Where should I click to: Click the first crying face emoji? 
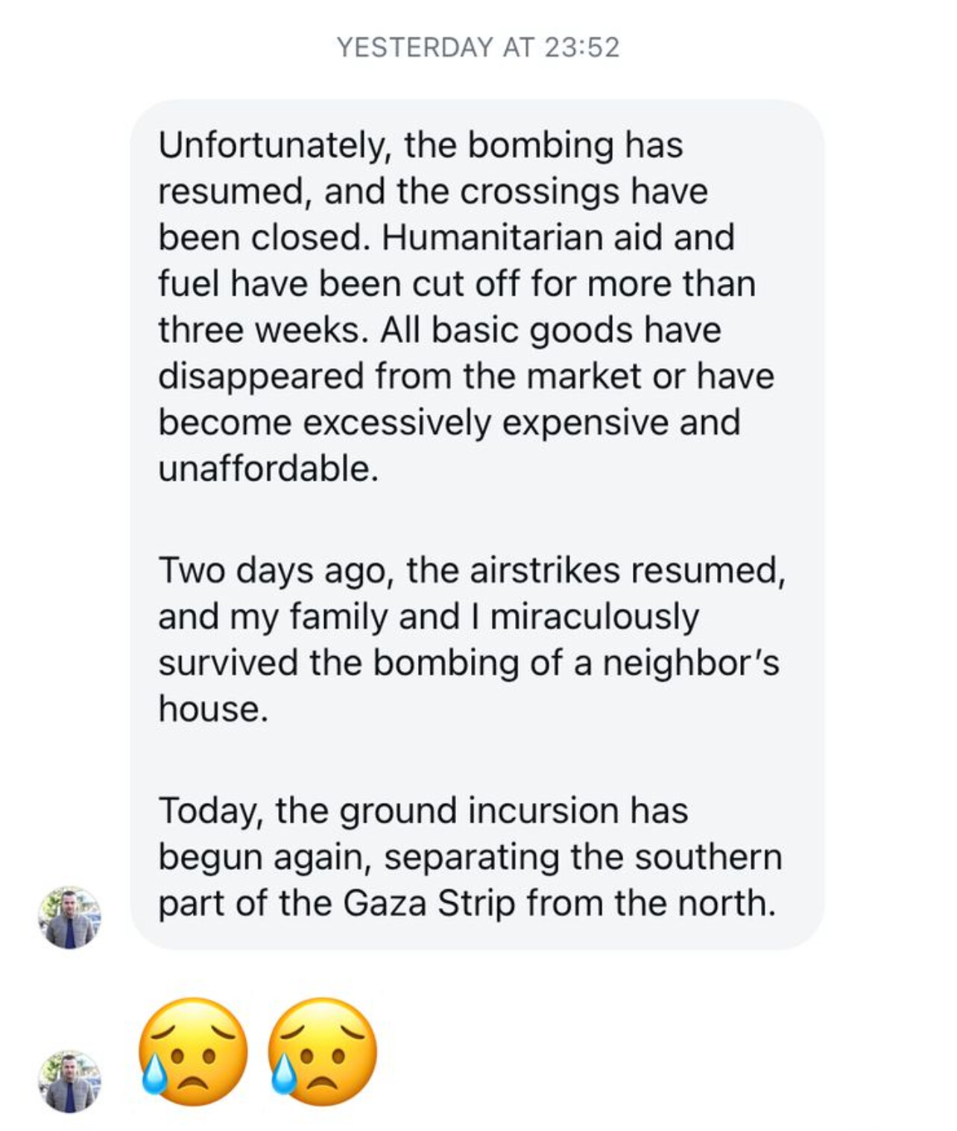pos(194,1052)
